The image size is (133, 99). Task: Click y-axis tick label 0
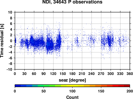[x=11, y=41]
